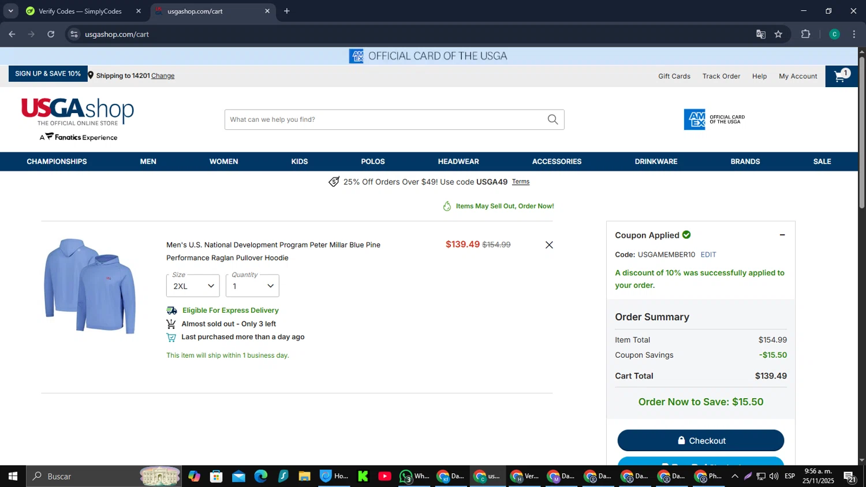The height and width of the screenshot is (487, 866).
Task: Click the location pin icon near Shipping
Action: pos(91,76)
